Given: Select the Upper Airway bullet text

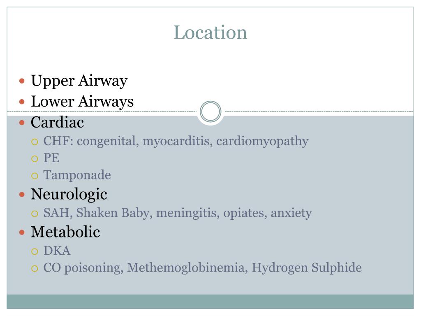Looking at the screenshot, I should click(x=79, y=81).
